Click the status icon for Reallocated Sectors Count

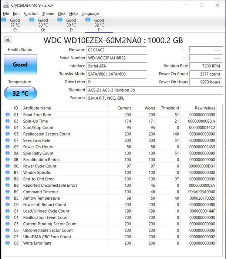click(7, 134)
